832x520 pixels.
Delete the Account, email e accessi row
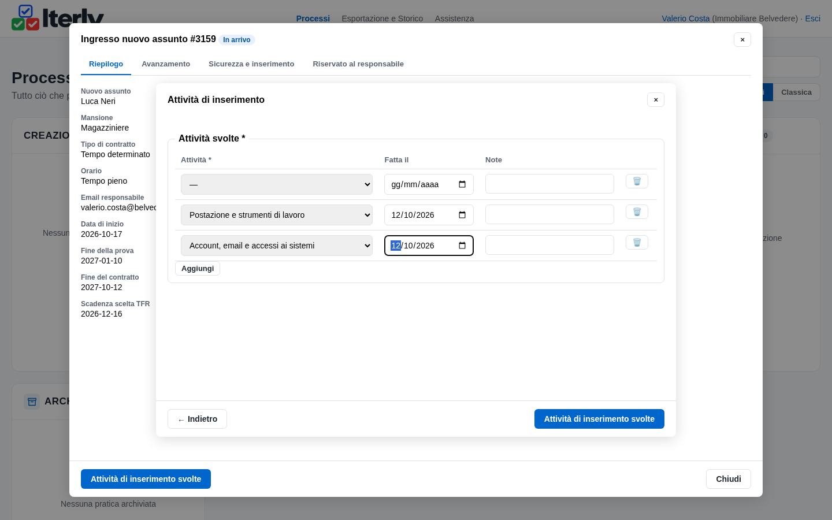point(637,243)
